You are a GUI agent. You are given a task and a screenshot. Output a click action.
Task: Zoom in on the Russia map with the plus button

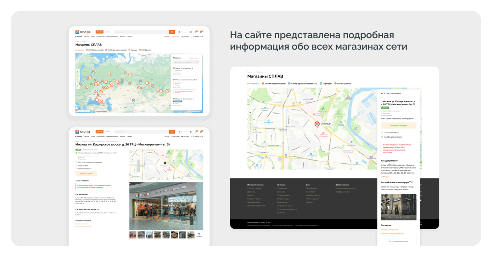click(77, 71)
